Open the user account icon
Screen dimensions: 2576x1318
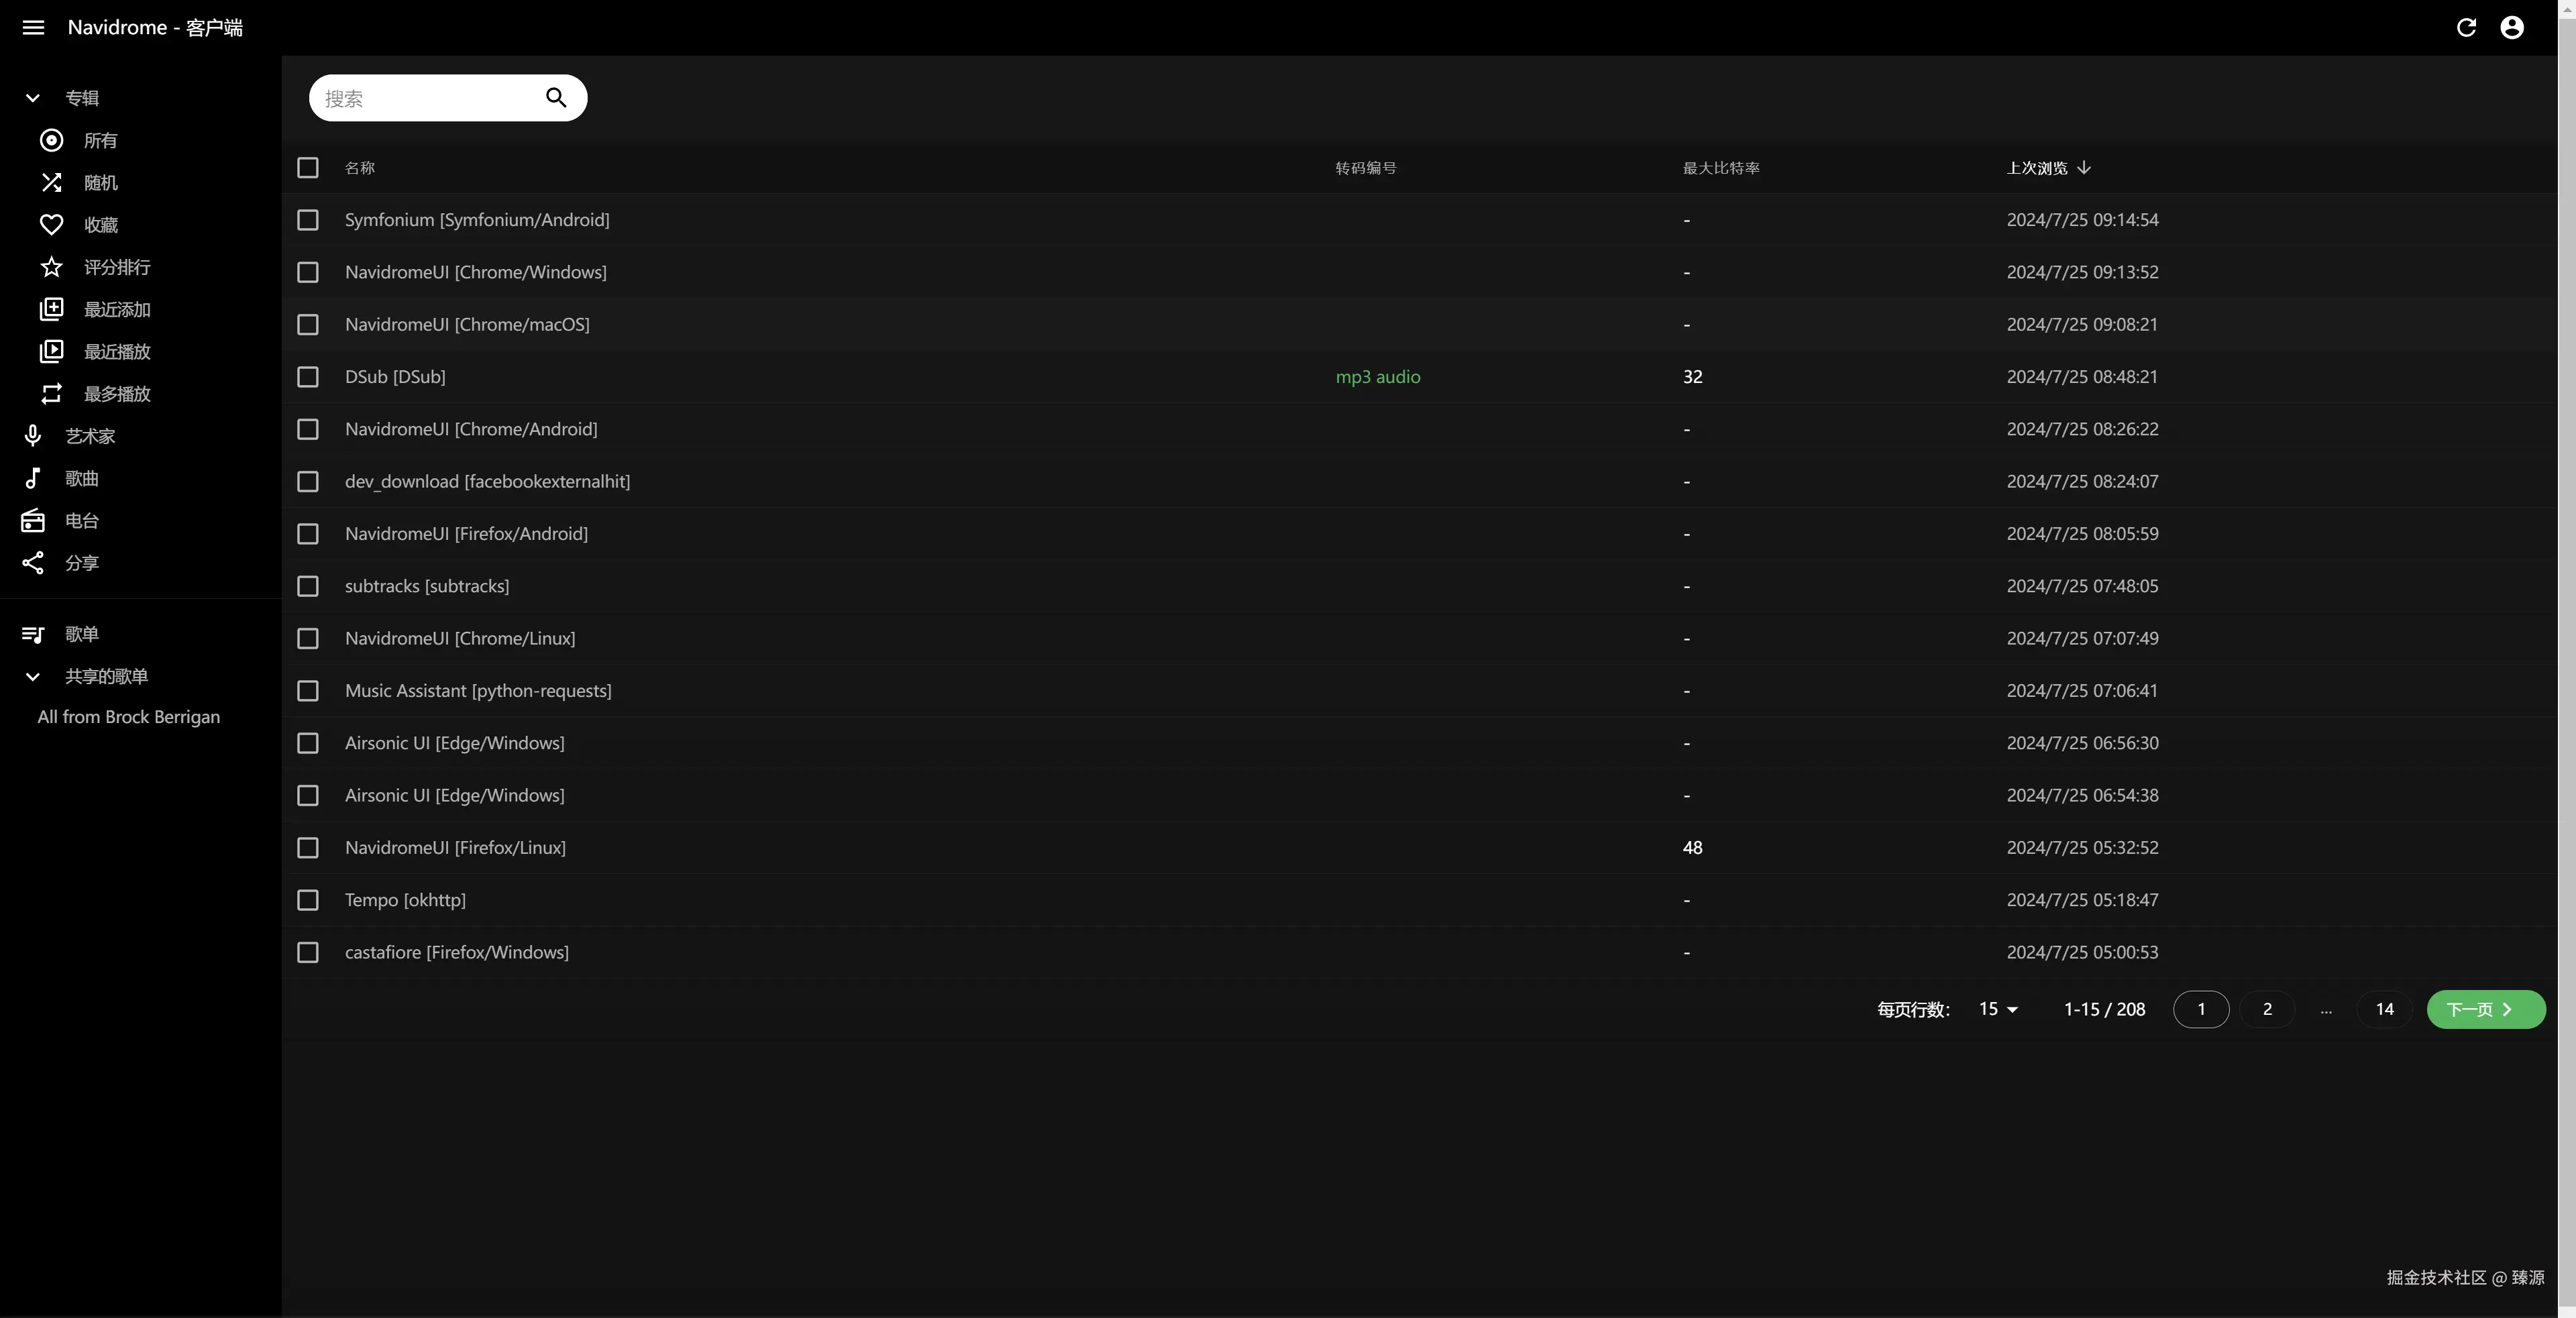(x=2512, y=27)
